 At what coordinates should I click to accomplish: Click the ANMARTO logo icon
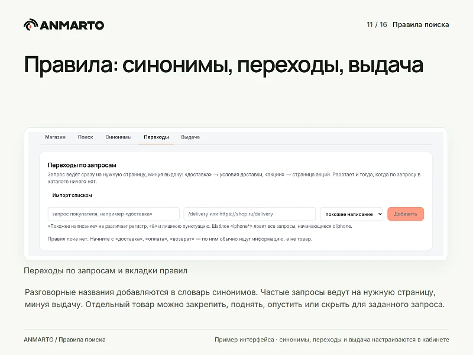point(31,25)
